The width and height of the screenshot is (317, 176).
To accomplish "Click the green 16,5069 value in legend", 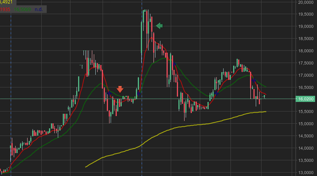I will 22,9.
